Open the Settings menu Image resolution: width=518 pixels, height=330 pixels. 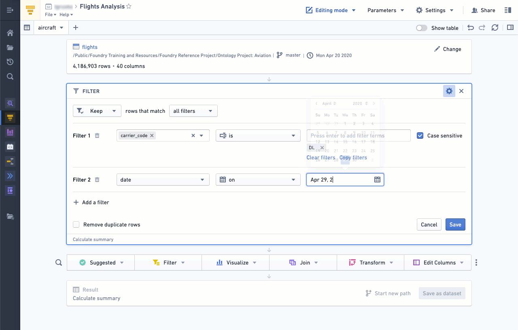tap(435, 10)
